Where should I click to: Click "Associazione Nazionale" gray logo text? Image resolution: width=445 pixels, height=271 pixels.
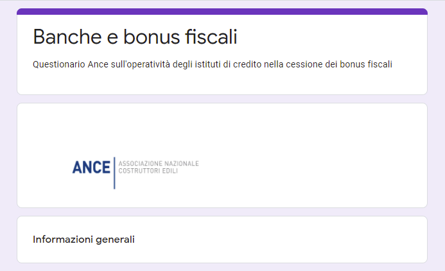pyautogui.click(x=159, y=164)
